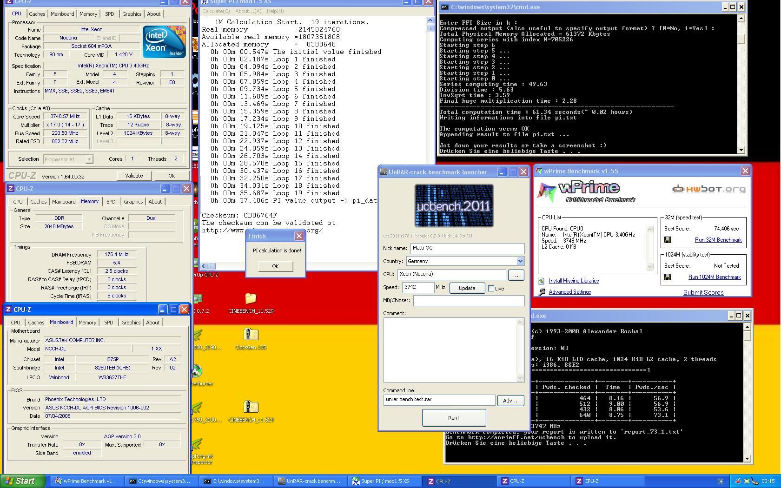Click the Speed field showing 3742

click(418, 287)
